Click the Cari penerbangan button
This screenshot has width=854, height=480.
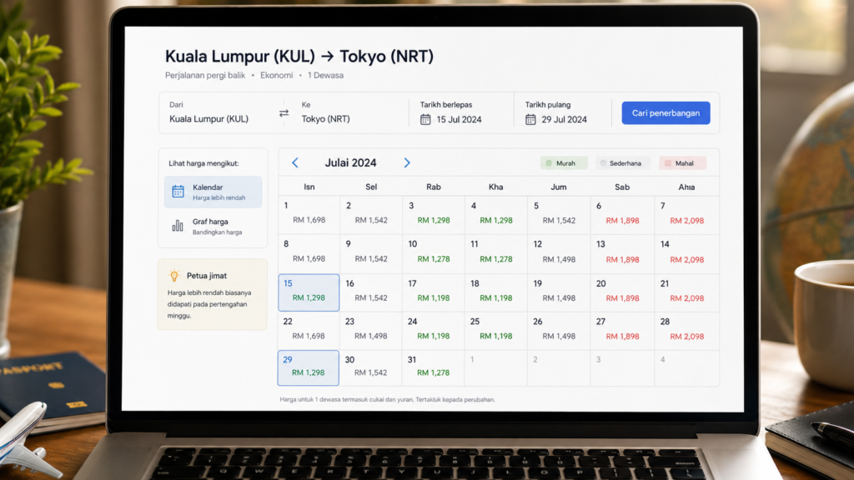(666, 113)
